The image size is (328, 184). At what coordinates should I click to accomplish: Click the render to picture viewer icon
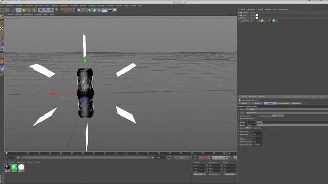point(68,10)
